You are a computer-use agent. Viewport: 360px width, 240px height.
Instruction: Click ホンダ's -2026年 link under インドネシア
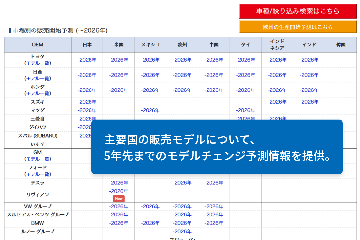[x=277, y=90]
